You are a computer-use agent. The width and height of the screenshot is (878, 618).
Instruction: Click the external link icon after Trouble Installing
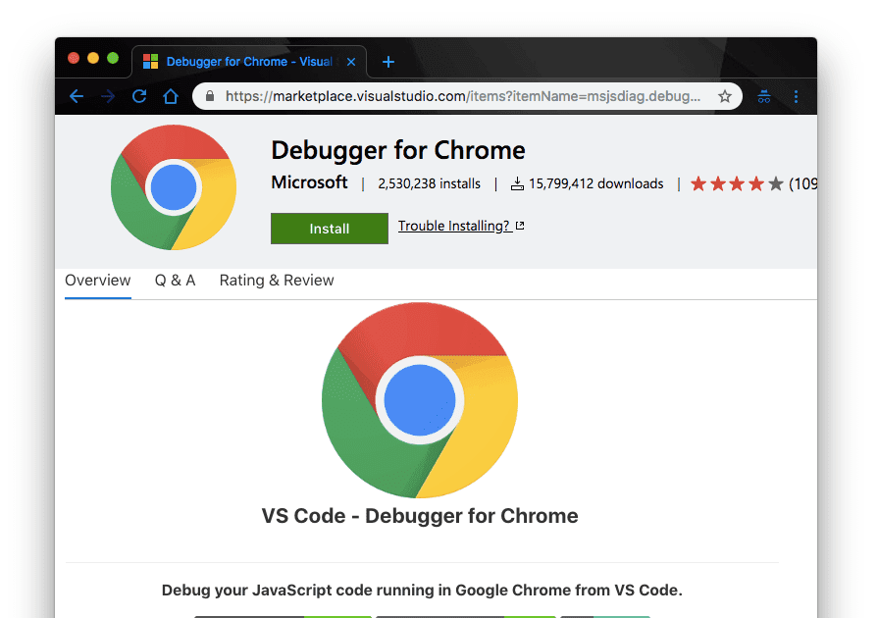[x=520, y=226]
